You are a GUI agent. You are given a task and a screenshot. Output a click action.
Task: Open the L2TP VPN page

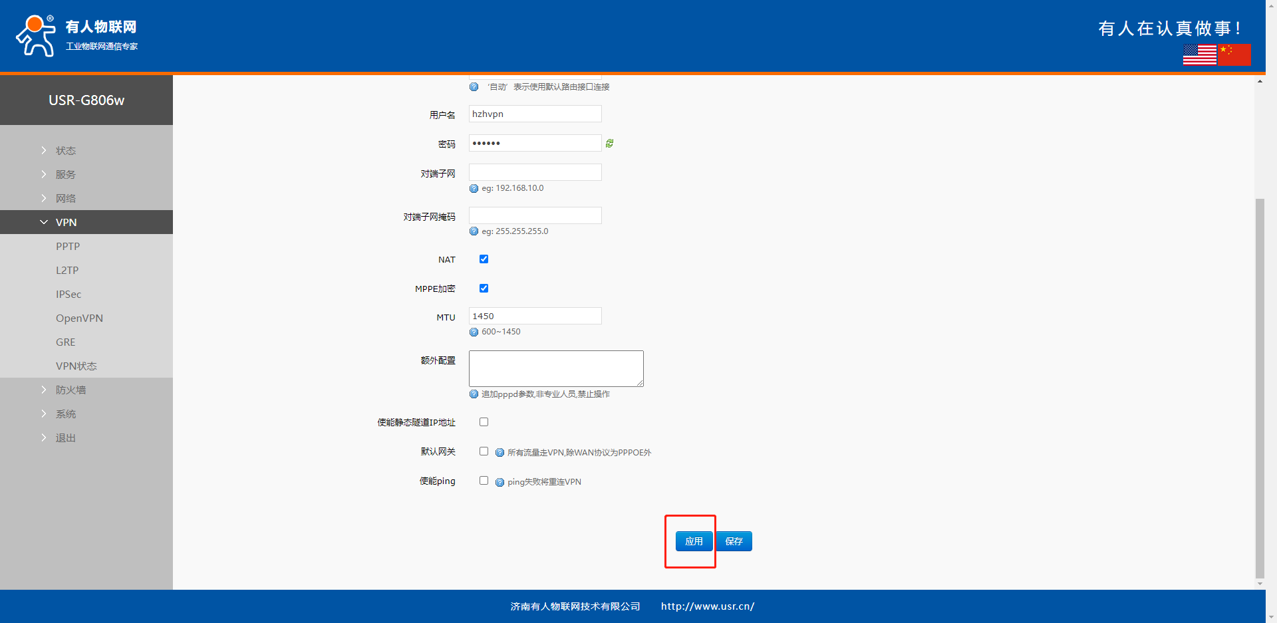[x=67, y=271]
